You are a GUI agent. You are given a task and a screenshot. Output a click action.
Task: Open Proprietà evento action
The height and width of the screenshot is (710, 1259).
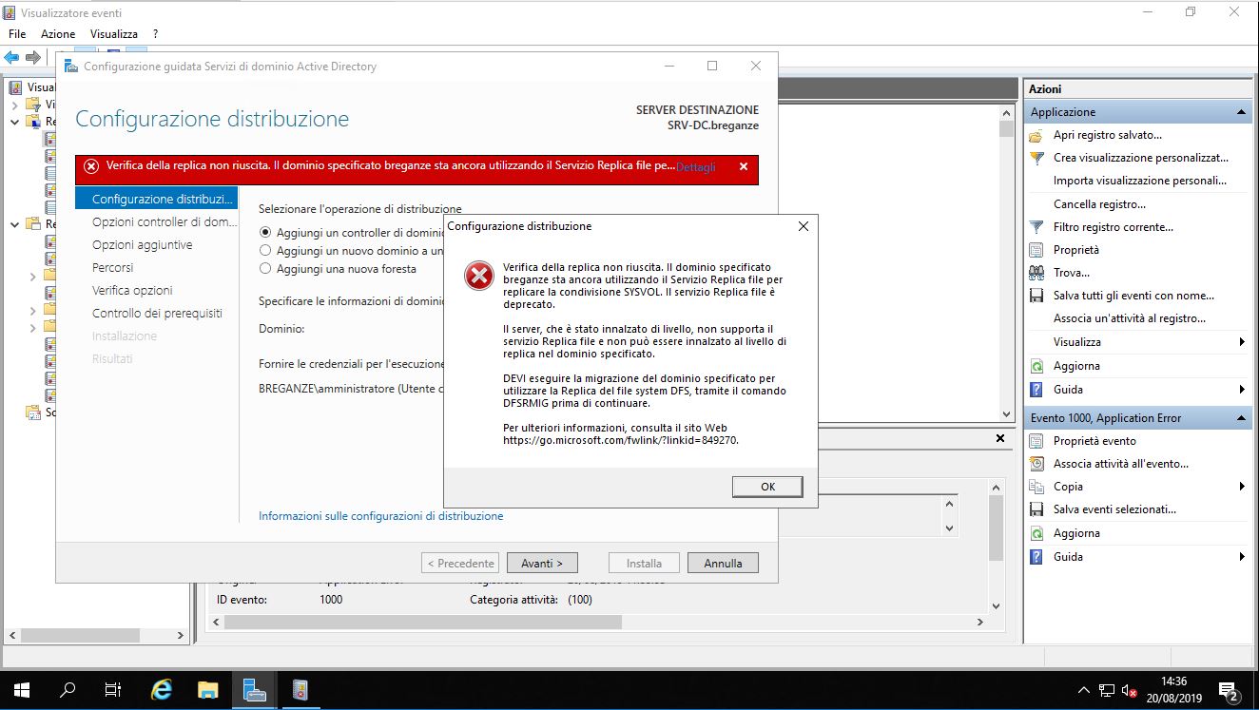pos(1094,441)
